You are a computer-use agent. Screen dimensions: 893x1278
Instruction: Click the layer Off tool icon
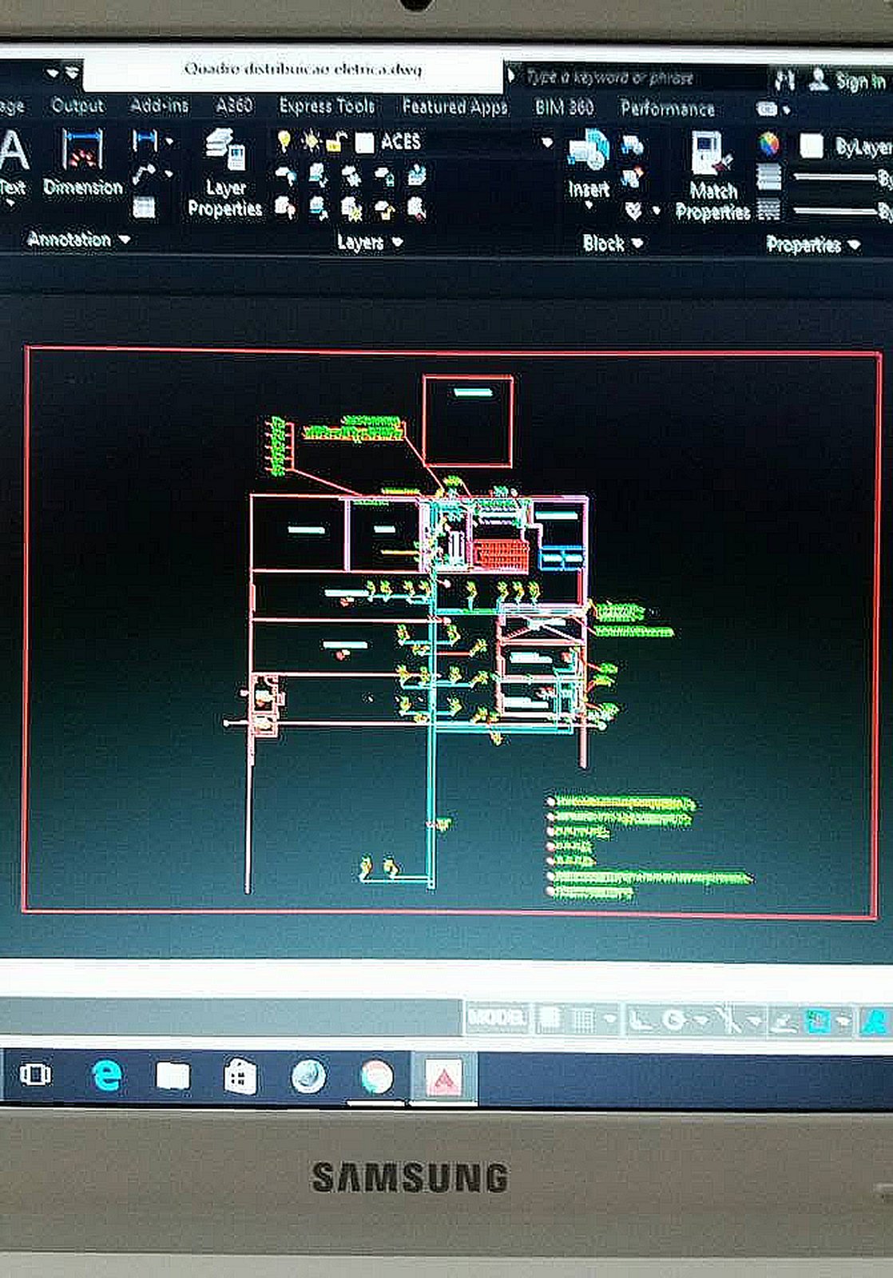[x=285, y=175]
